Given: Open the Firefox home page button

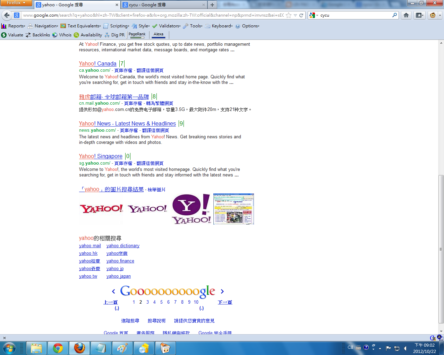Looking at the screenshot, I should click(406, 15).
